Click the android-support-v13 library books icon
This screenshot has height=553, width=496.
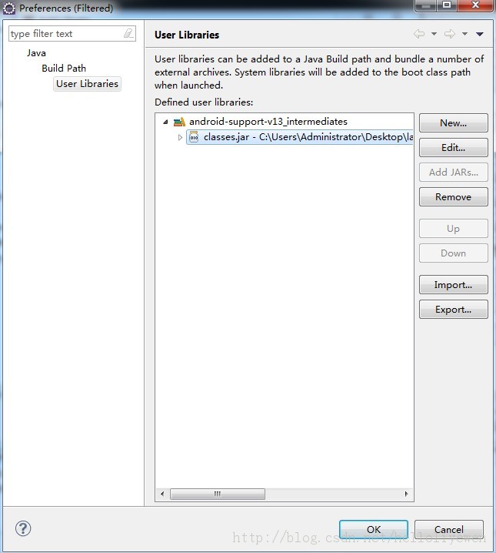(x=179, y=122)
